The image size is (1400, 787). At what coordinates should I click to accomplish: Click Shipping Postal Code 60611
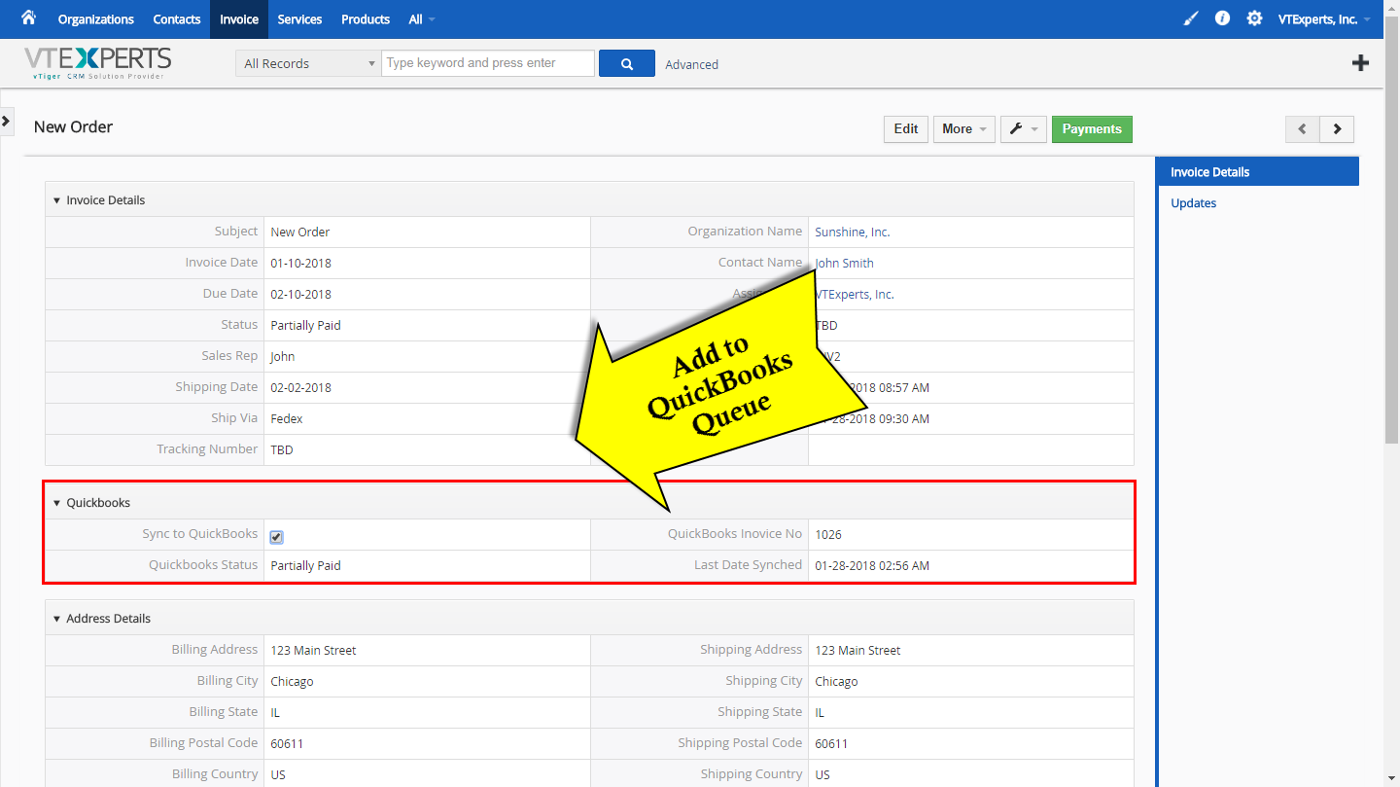coord(832,743)
